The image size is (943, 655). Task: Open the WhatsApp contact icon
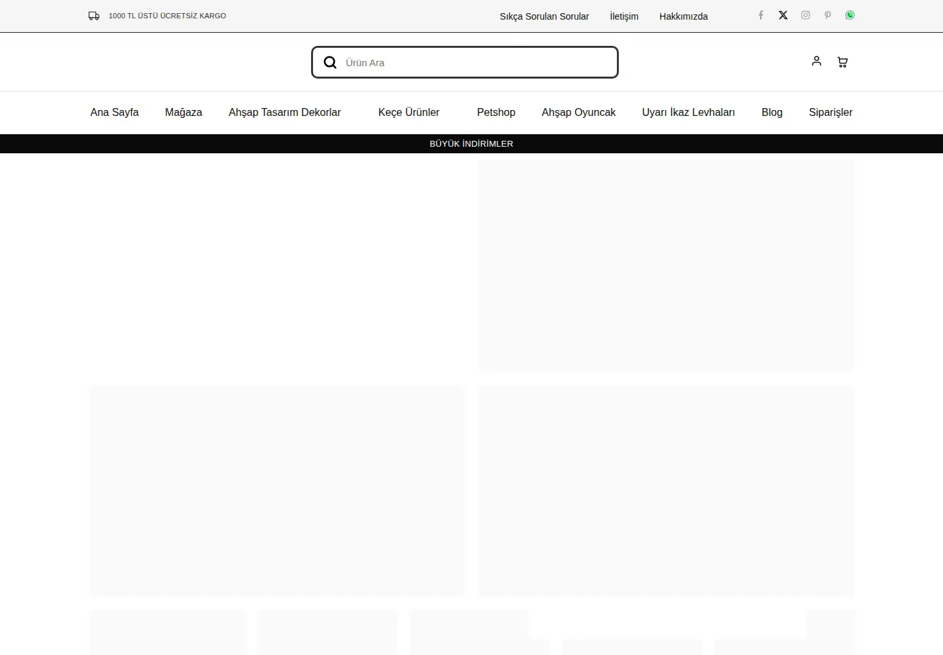tap(850, 15)
